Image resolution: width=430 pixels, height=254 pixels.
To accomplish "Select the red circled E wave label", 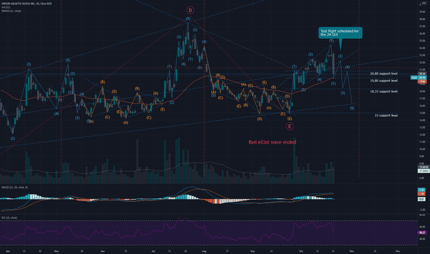I will pyautogui.click(x=290, y=127).
